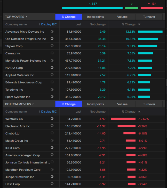Select % Change tab in Top Movers
Image resolution: width=167 pixels, height=188 pixels.
(69, 17)
